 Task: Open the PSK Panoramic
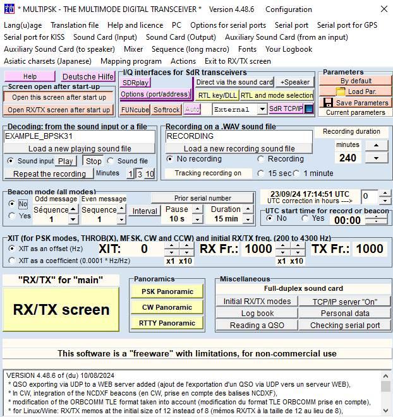tap(167, 291)
